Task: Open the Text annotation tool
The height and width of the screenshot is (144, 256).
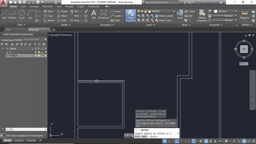Action: 94,14
